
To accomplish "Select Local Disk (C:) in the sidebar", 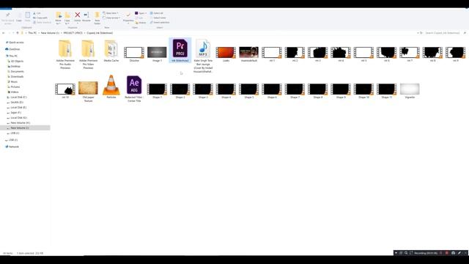I will coord(17,97).
